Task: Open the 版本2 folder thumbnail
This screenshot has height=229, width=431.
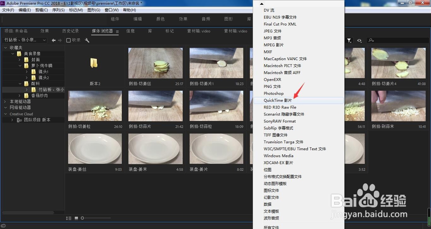Action: click(94, 63)
